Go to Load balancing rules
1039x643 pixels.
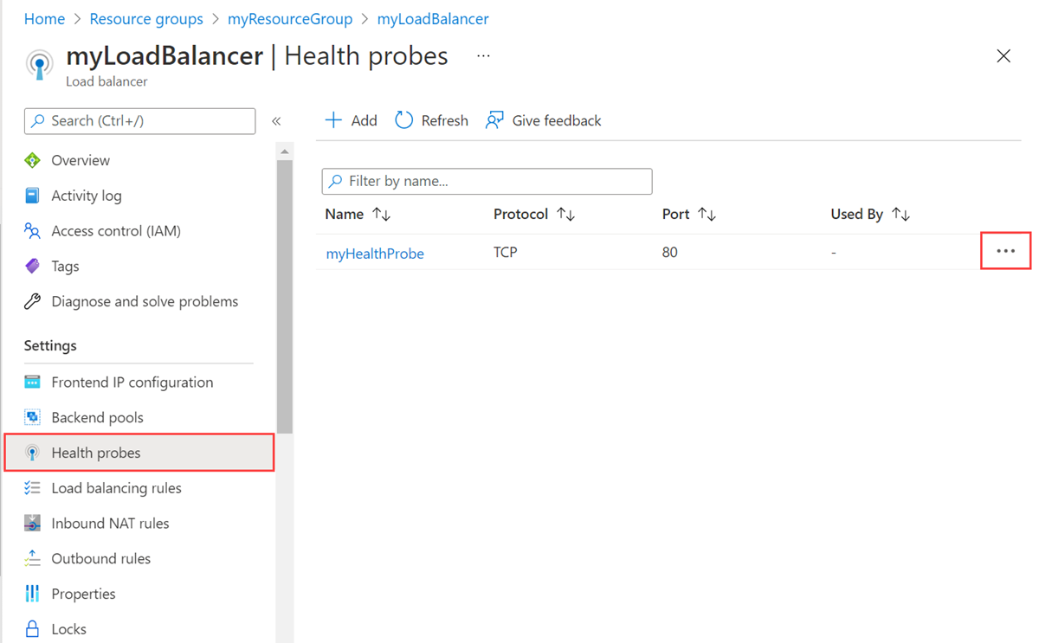116,488
